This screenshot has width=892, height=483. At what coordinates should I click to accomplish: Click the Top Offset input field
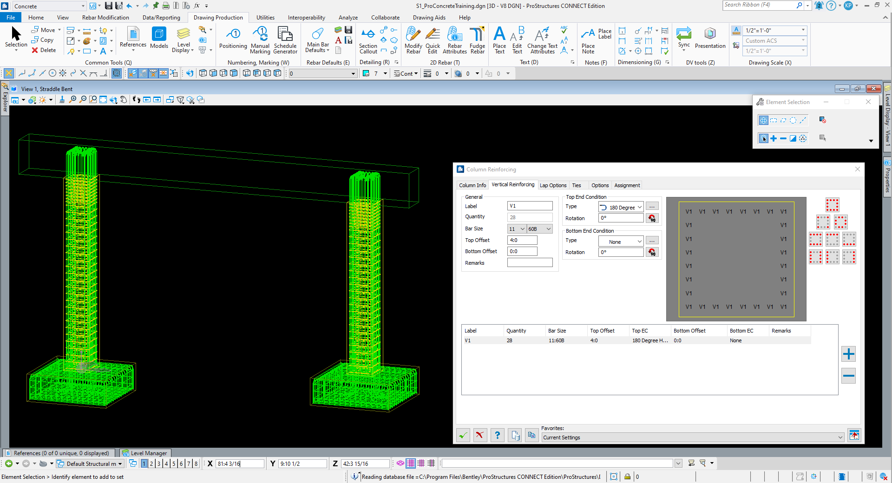point(522,240)
